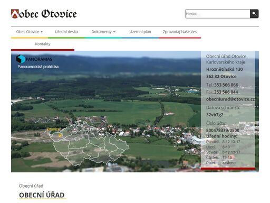This screenshot has width=270, height=203.
Task: Select account number 800478379/0800
Action: 223,130
